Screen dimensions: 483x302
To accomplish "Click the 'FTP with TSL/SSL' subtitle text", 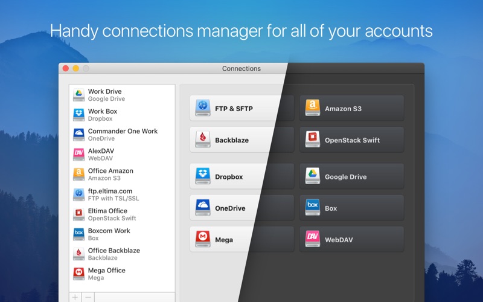I will tap(114, 199).
